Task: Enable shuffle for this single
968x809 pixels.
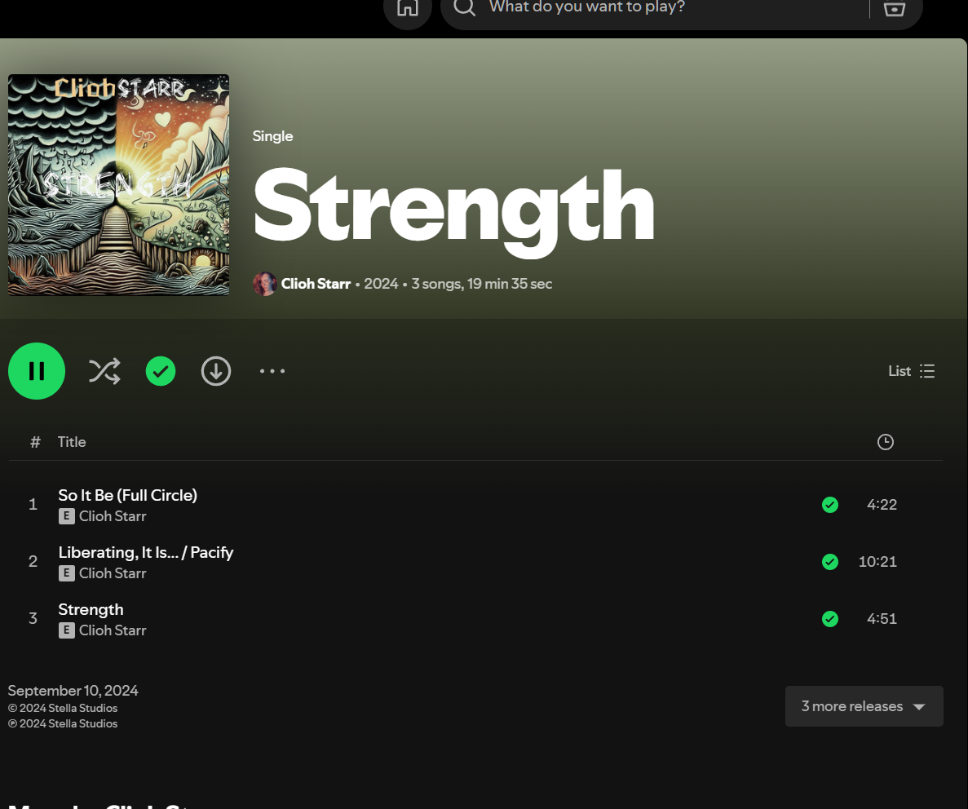Action: [104, 371]
